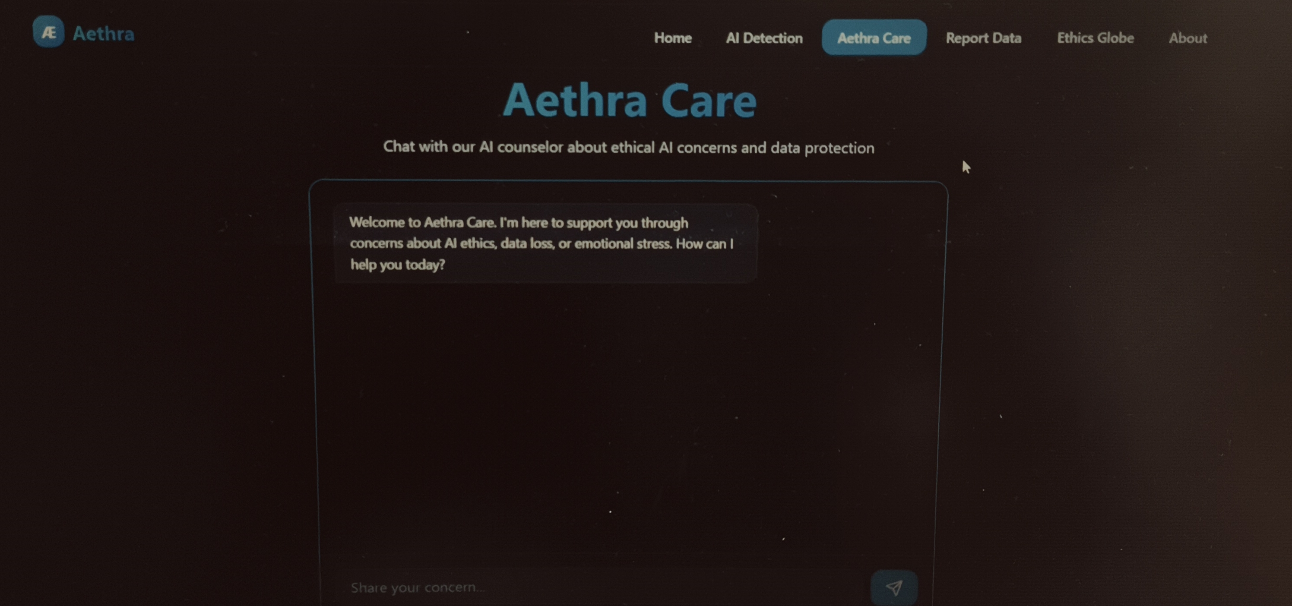Click empty area of chat conversation panel

click(627, 421)
